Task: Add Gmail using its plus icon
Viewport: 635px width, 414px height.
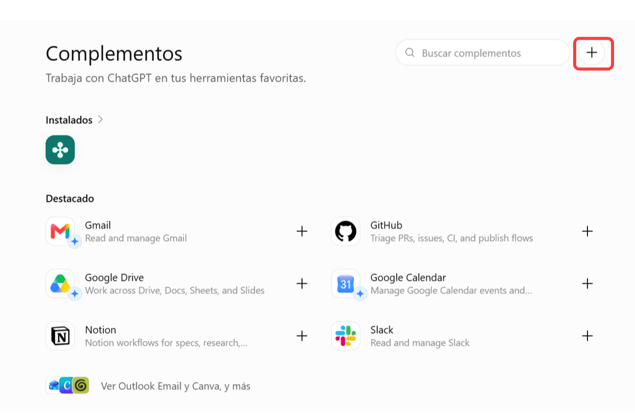Action: click(x=302, y=231)
